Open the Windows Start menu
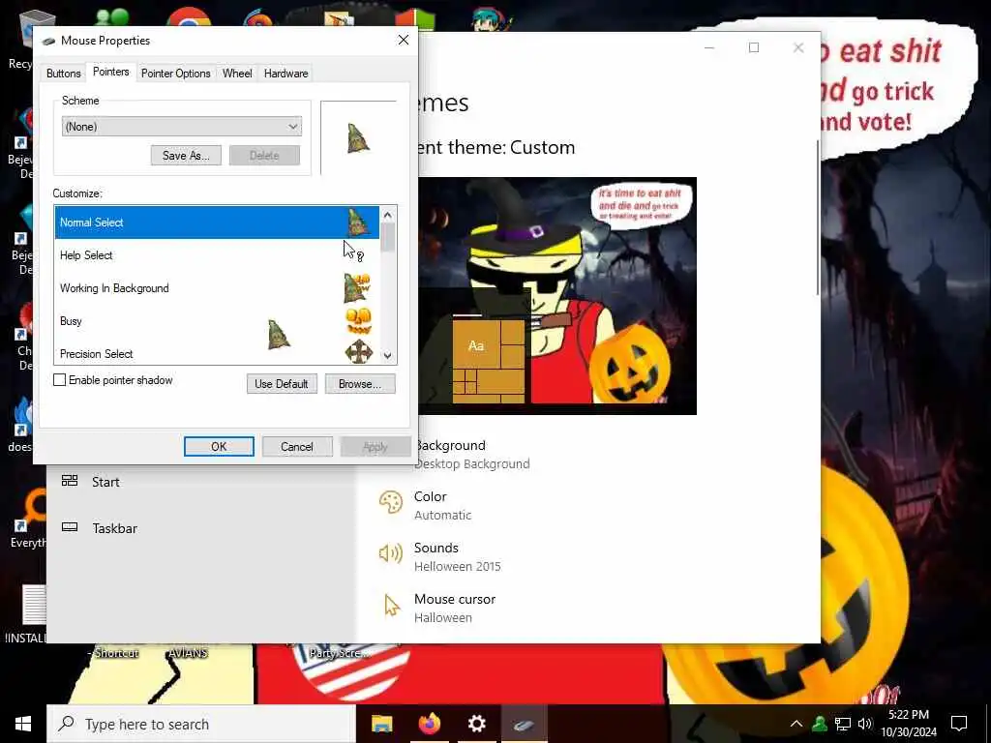The height and width of the screenshot is (743, 991). pos(23,724)
